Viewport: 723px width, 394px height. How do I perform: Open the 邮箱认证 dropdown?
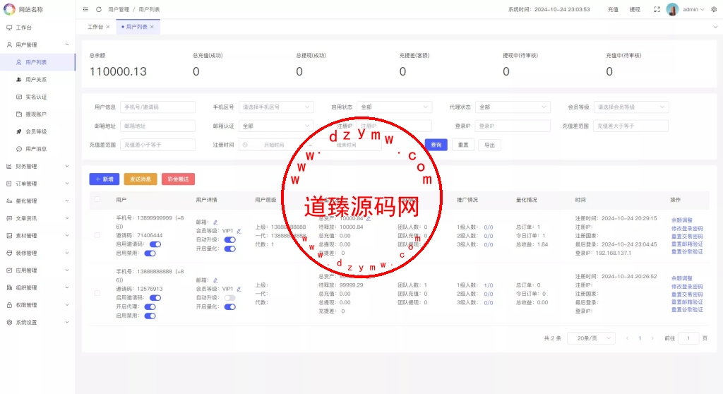pos(276,126)
